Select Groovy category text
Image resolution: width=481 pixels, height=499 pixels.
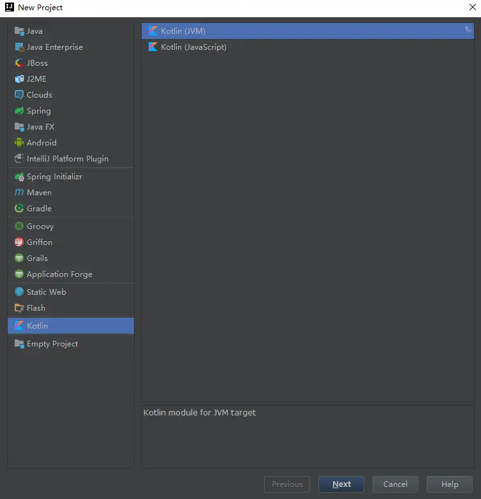[x=40, y=227]
